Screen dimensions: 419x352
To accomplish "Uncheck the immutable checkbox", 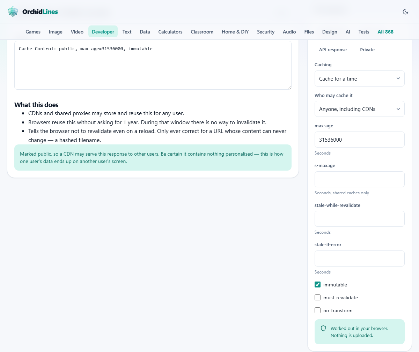I will 317,285.
